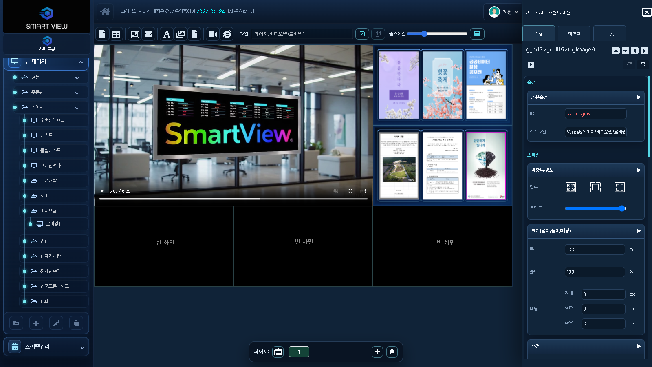Screen dimensions: 652x367
Task: Toggle the 기본속성 section arrow
Action: [x=639, y=97]
